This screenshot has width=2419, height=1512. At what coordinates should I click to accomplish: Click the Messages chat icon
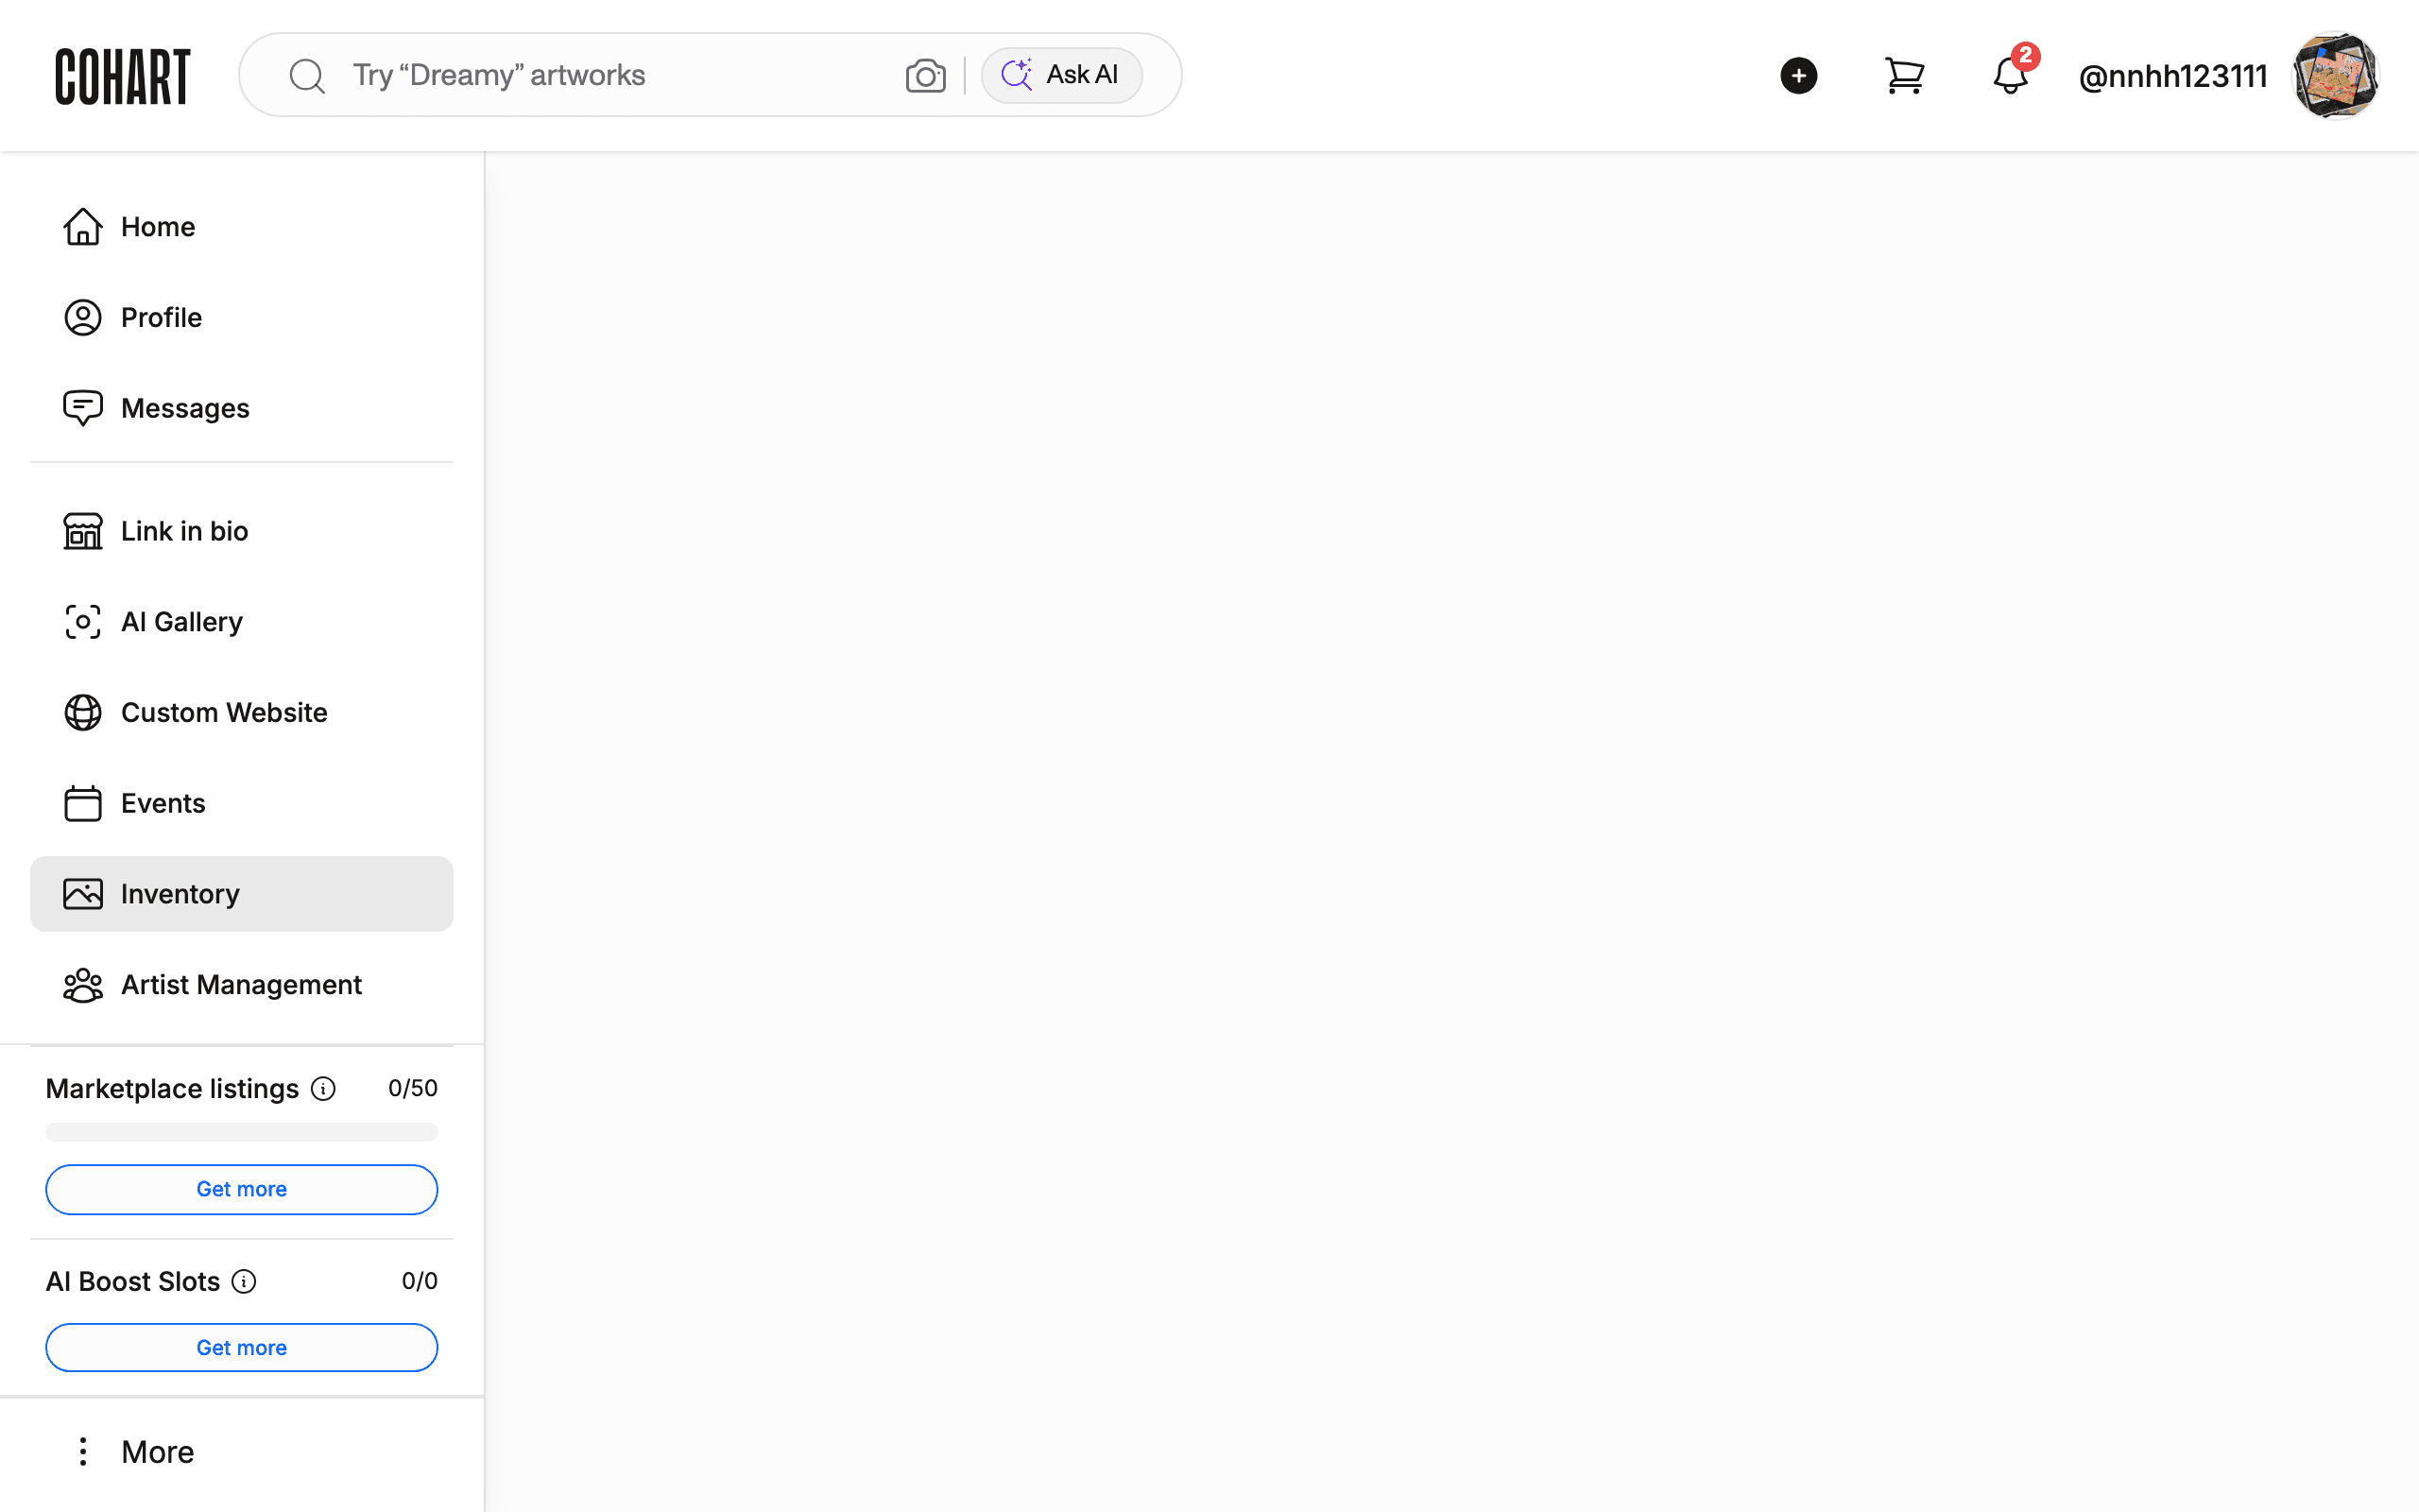click(83, 408)
